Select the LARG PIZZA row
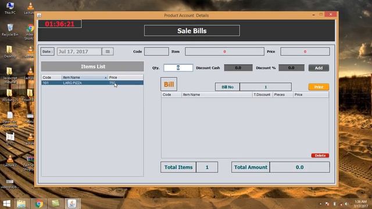Screen dimensions: 372x209 point(92,82)
